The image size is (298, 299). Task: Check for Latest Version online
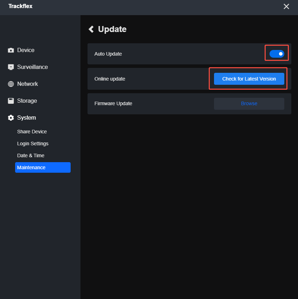click(249, 79)
